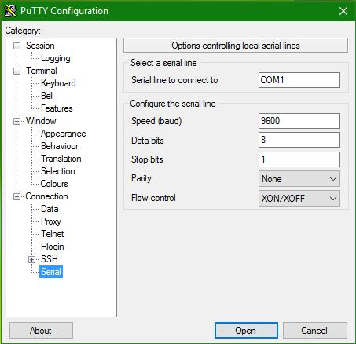Open the Parity dropdown
This screenshot has height=344, width=356.
(299, 179)
